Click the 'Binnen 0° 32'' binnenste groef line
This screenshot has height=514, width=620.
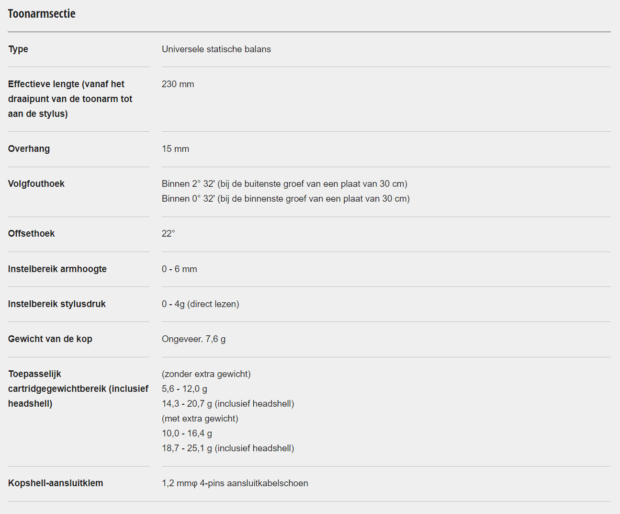(x=286, y=198)
